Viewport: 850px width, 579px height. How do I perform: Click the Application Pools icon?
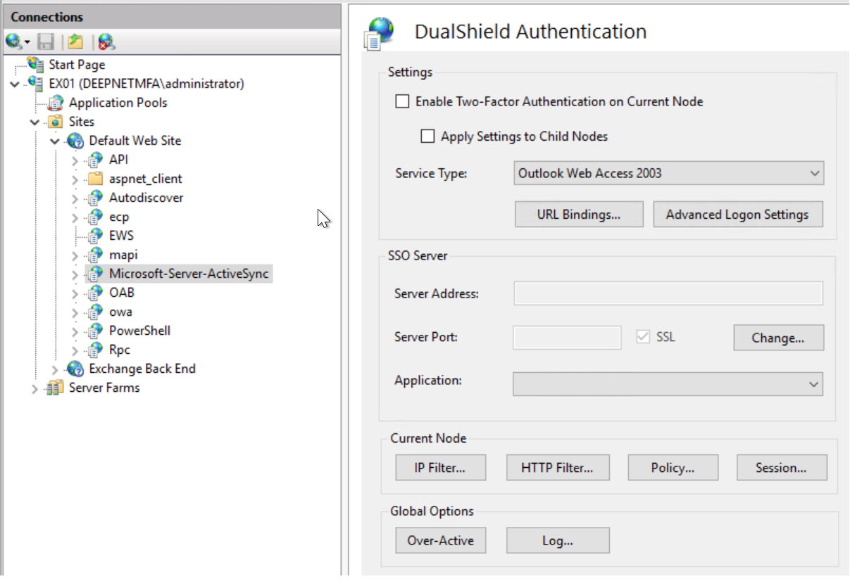[x=55, y=103]
